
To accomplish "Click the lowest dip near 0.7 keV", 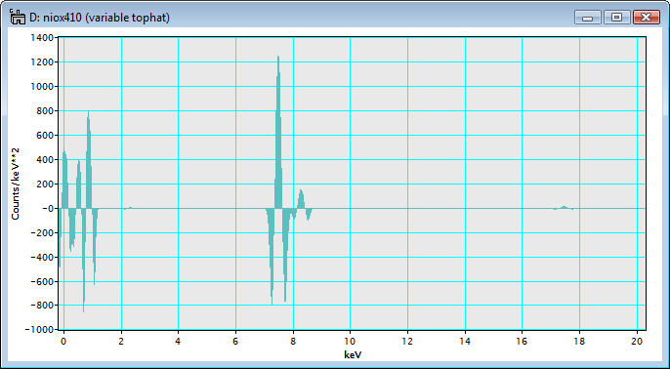I will click(83, 260).
